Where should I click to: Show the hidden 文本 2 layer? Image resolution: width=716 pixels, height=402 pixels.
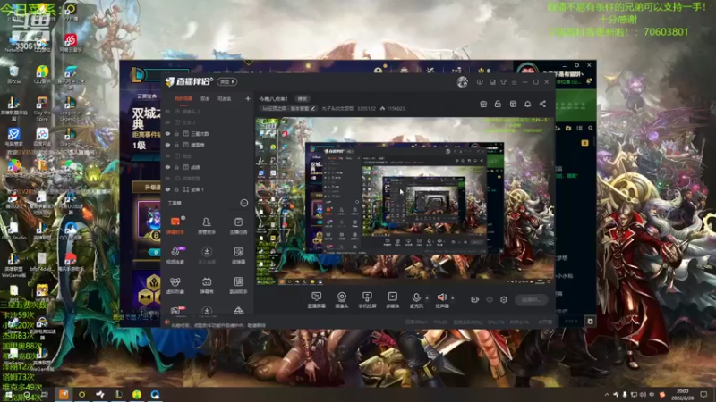coord(167,122)
